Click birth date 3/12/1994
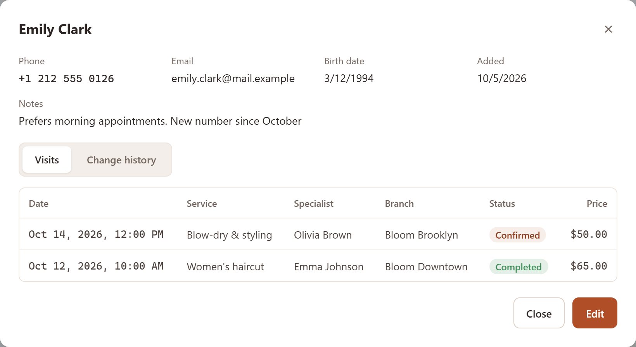The height and width of the screenshot is (347, 636). (349, 79)
